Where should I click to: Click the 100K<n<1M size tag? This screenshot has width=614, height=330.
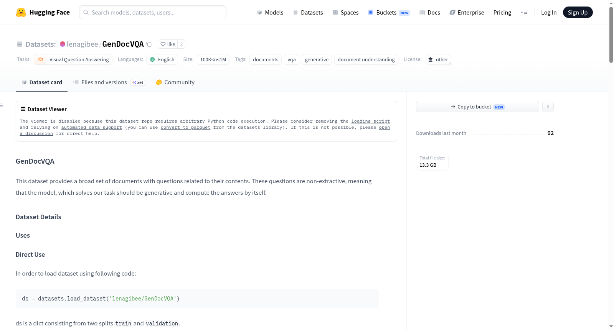click(213, 59)
